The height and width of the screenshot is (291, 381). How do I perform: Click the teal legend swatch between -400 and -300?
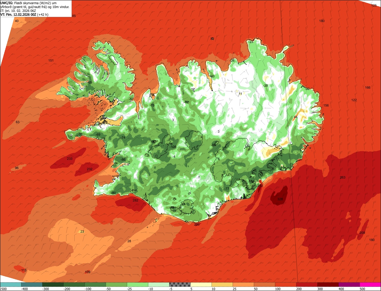32,284
